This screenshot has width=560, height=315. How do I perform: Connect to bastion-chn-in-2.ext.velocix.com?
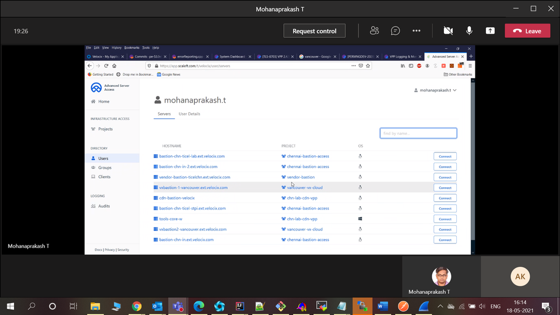click(445, 167)
